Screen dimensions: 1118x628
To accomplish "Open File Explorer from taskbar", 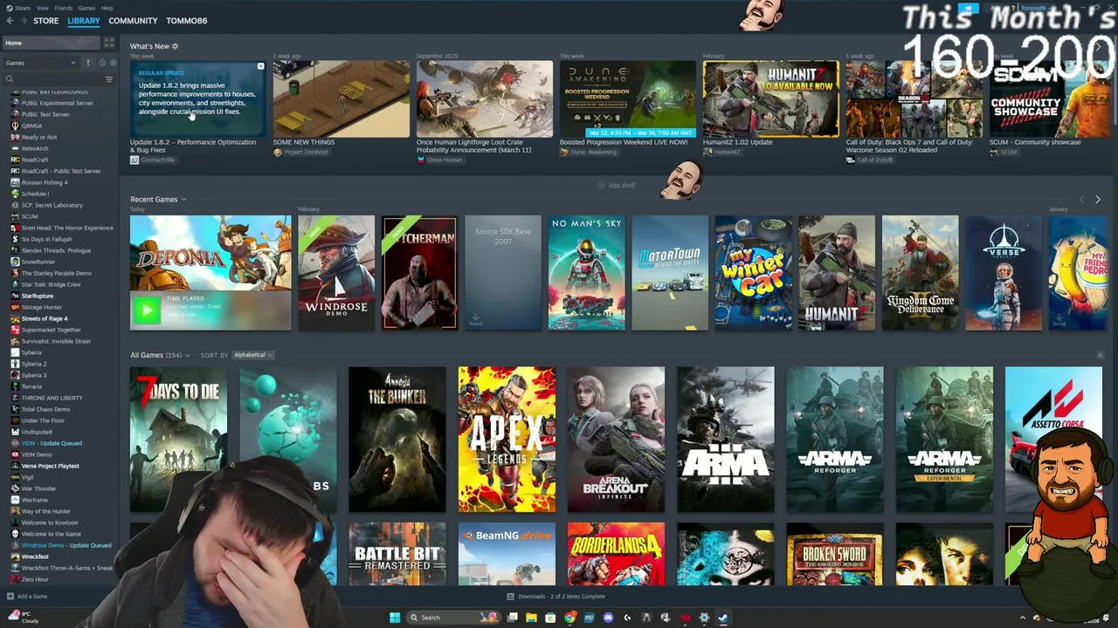I will point(531,618).
